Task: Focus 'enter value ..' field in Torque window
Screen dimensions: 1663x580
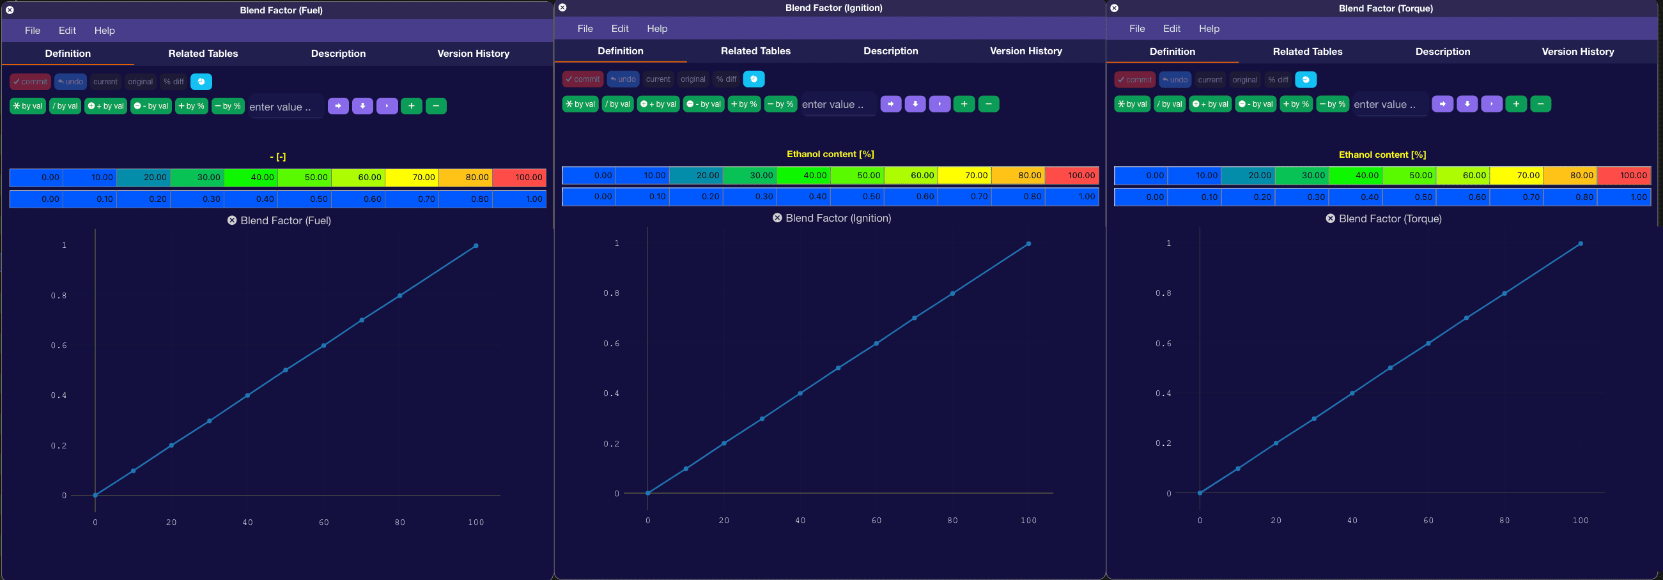Action: coord(1391,105)
